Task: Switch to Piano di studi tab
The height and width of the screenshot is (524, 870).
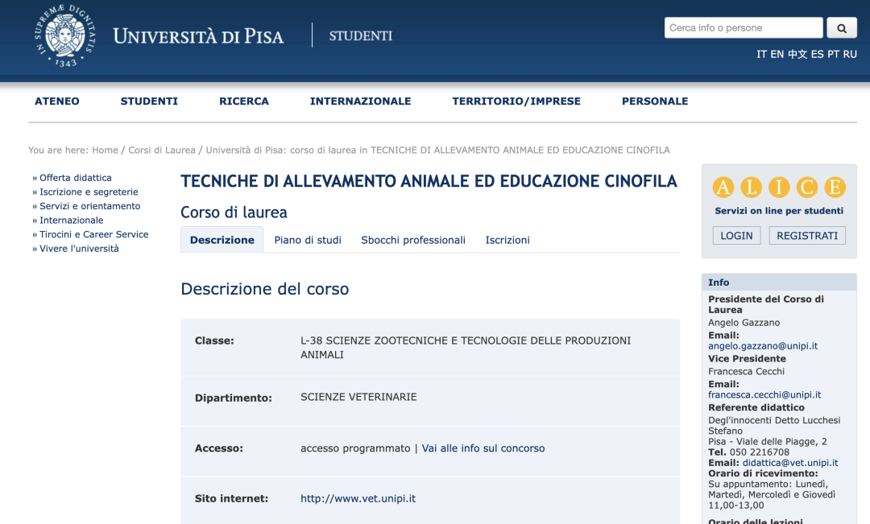Action: click(308, 240)
